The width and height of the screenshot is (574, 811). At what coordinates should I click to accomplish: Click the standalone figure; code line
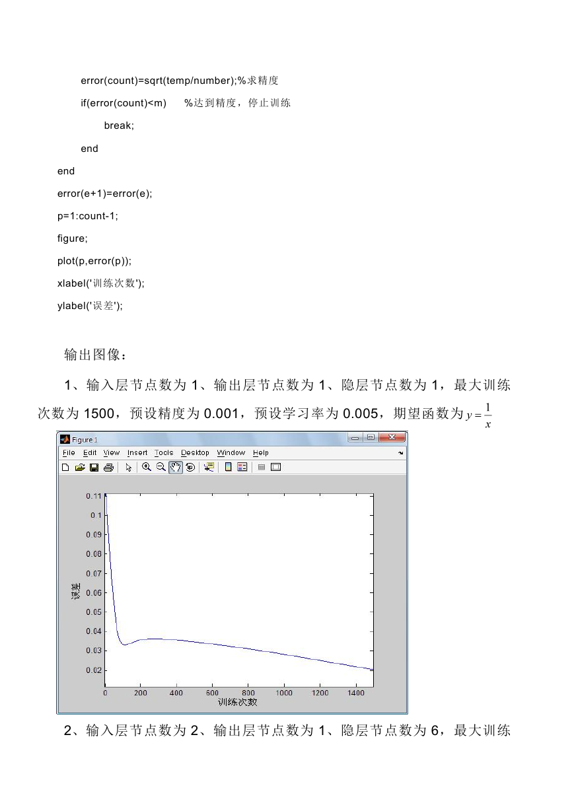point(73,238)
